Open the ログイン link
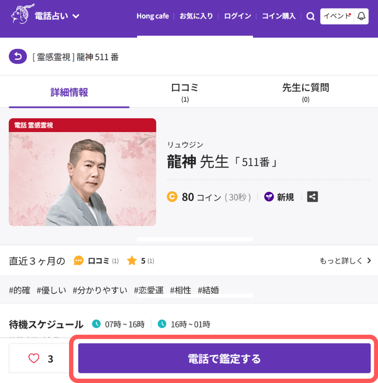378x383 pixels. click(238, 16)
